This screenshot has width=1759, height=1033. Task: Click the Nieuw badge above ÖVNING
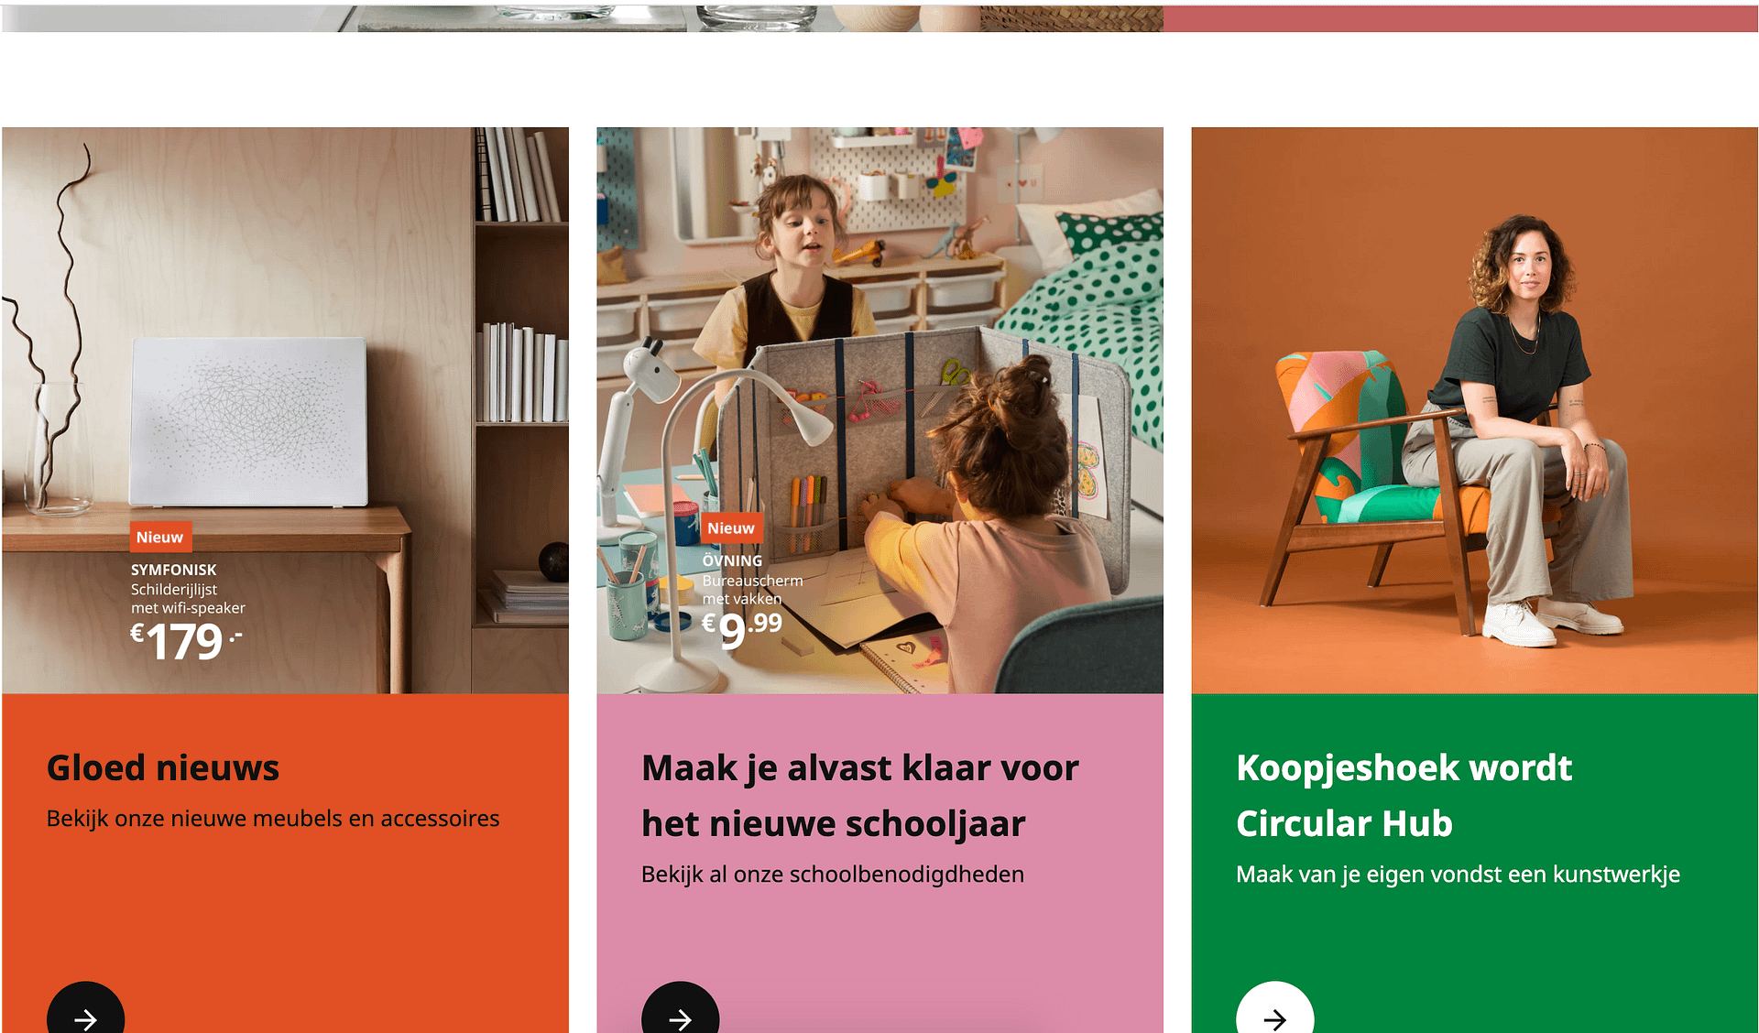(731, 528)
